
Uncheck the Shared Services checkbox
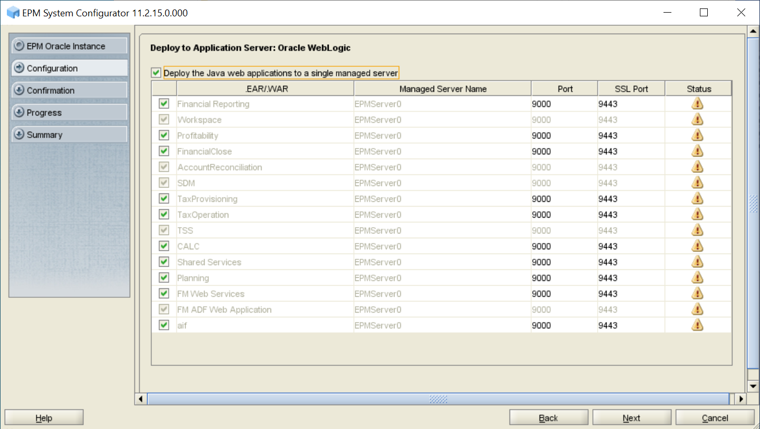(x=164, y=262)
